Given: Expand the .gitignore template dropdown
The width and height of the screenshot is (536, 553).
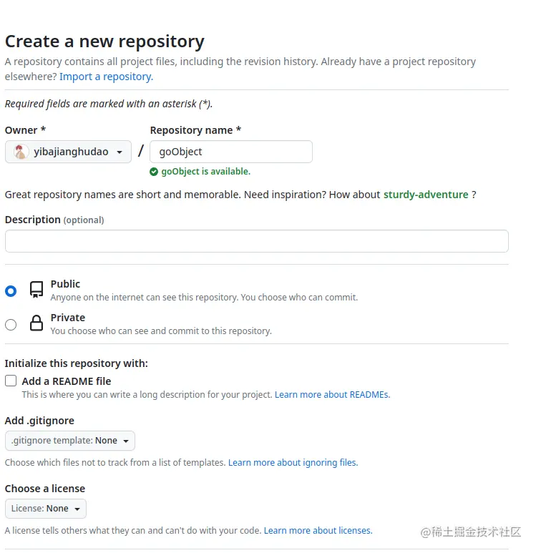Looking at the screenshot, I should (x=69, y=441).
